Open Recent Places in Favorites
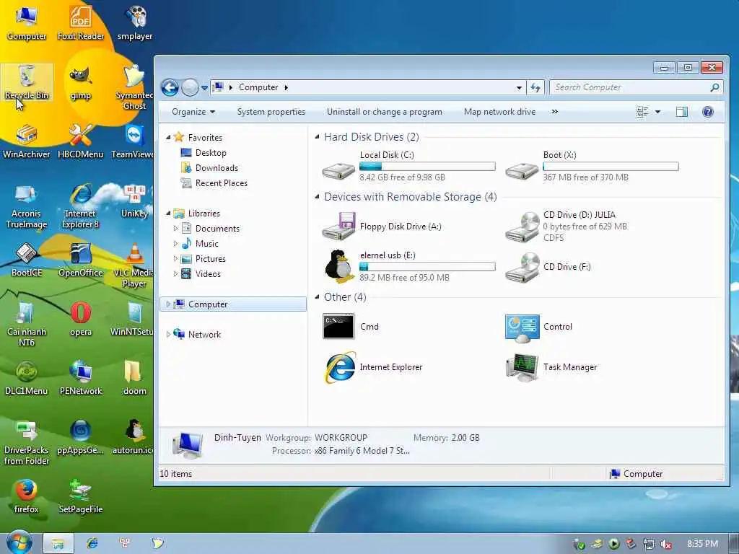The width and height of the screenshot is (739, 554). click(214, 183)
